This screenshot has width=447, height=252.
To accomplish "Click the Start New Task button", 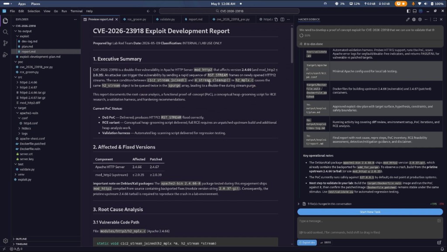I will click(370, 212).
